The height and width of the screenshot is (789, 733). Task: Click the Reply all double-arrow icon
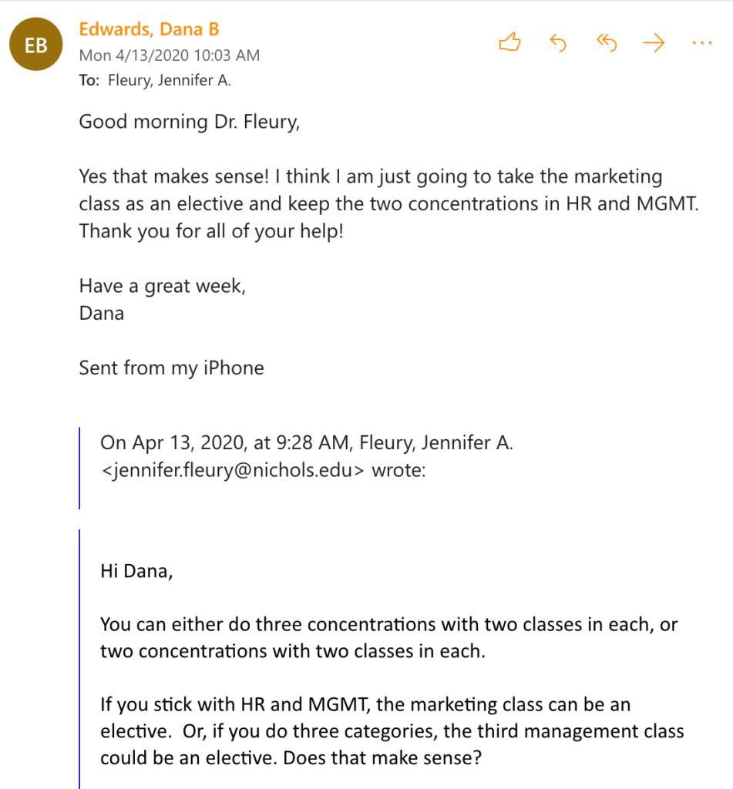tap(607, 43)
